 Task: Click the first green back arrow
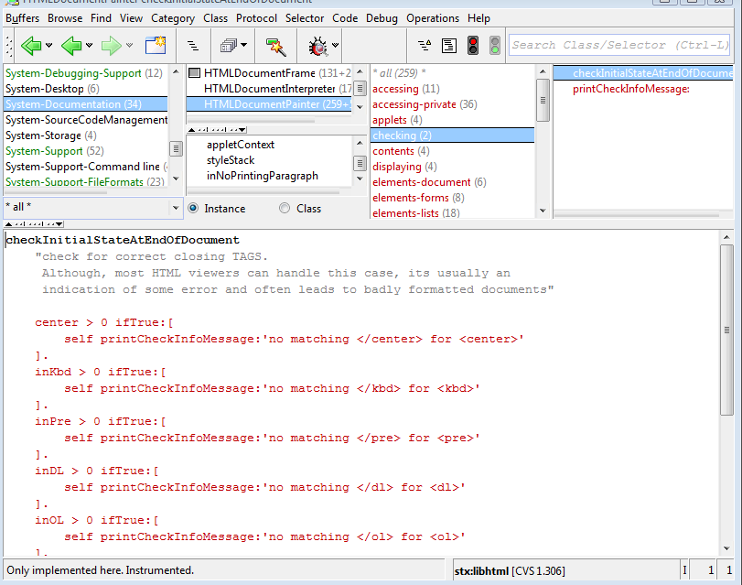click(31, 46)
